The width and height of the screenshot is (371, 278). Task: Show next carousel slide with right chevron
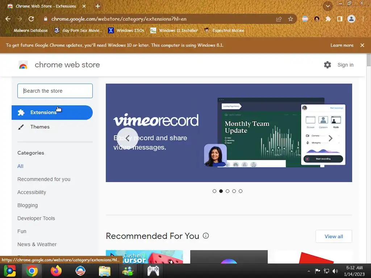(330, 138)
